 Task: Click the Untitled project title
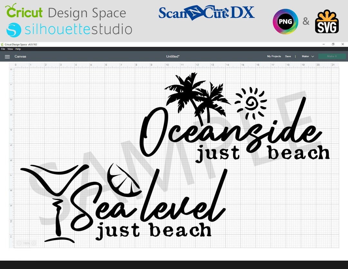pyautogui.click(x=173, y=56)
